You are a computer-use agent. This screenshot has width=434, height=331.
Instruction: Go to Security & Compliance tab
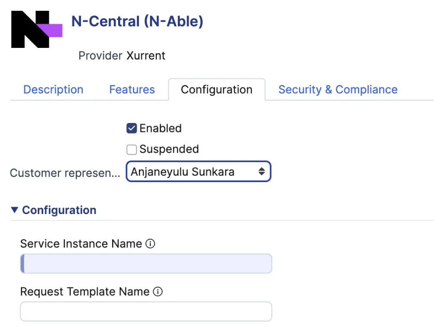[x=338, y=89]
